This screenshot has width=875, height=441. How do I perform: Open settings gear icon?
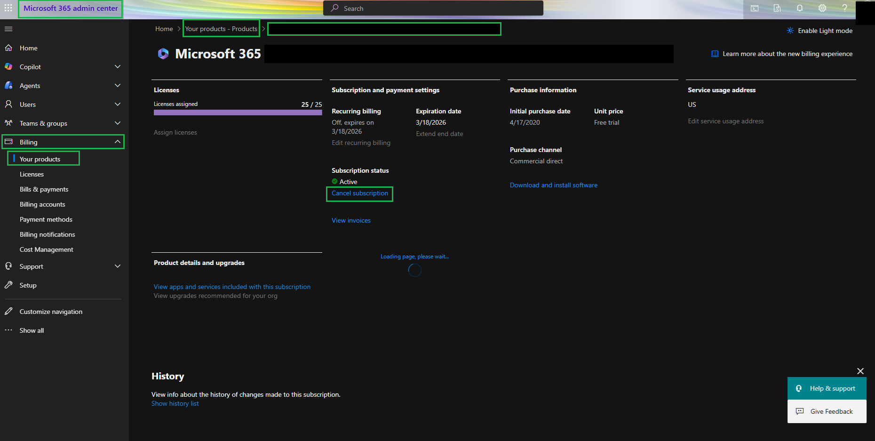(822, 8)
